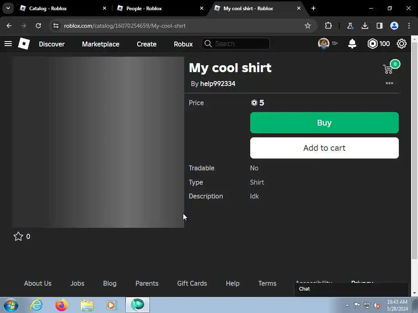Open Chrome profile account icon
418x313 pixels.
coord(394,26)
